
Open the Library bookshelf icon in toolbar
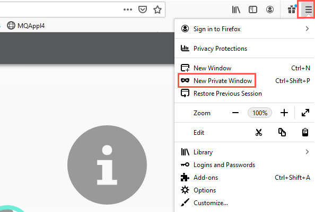[236, 10]
